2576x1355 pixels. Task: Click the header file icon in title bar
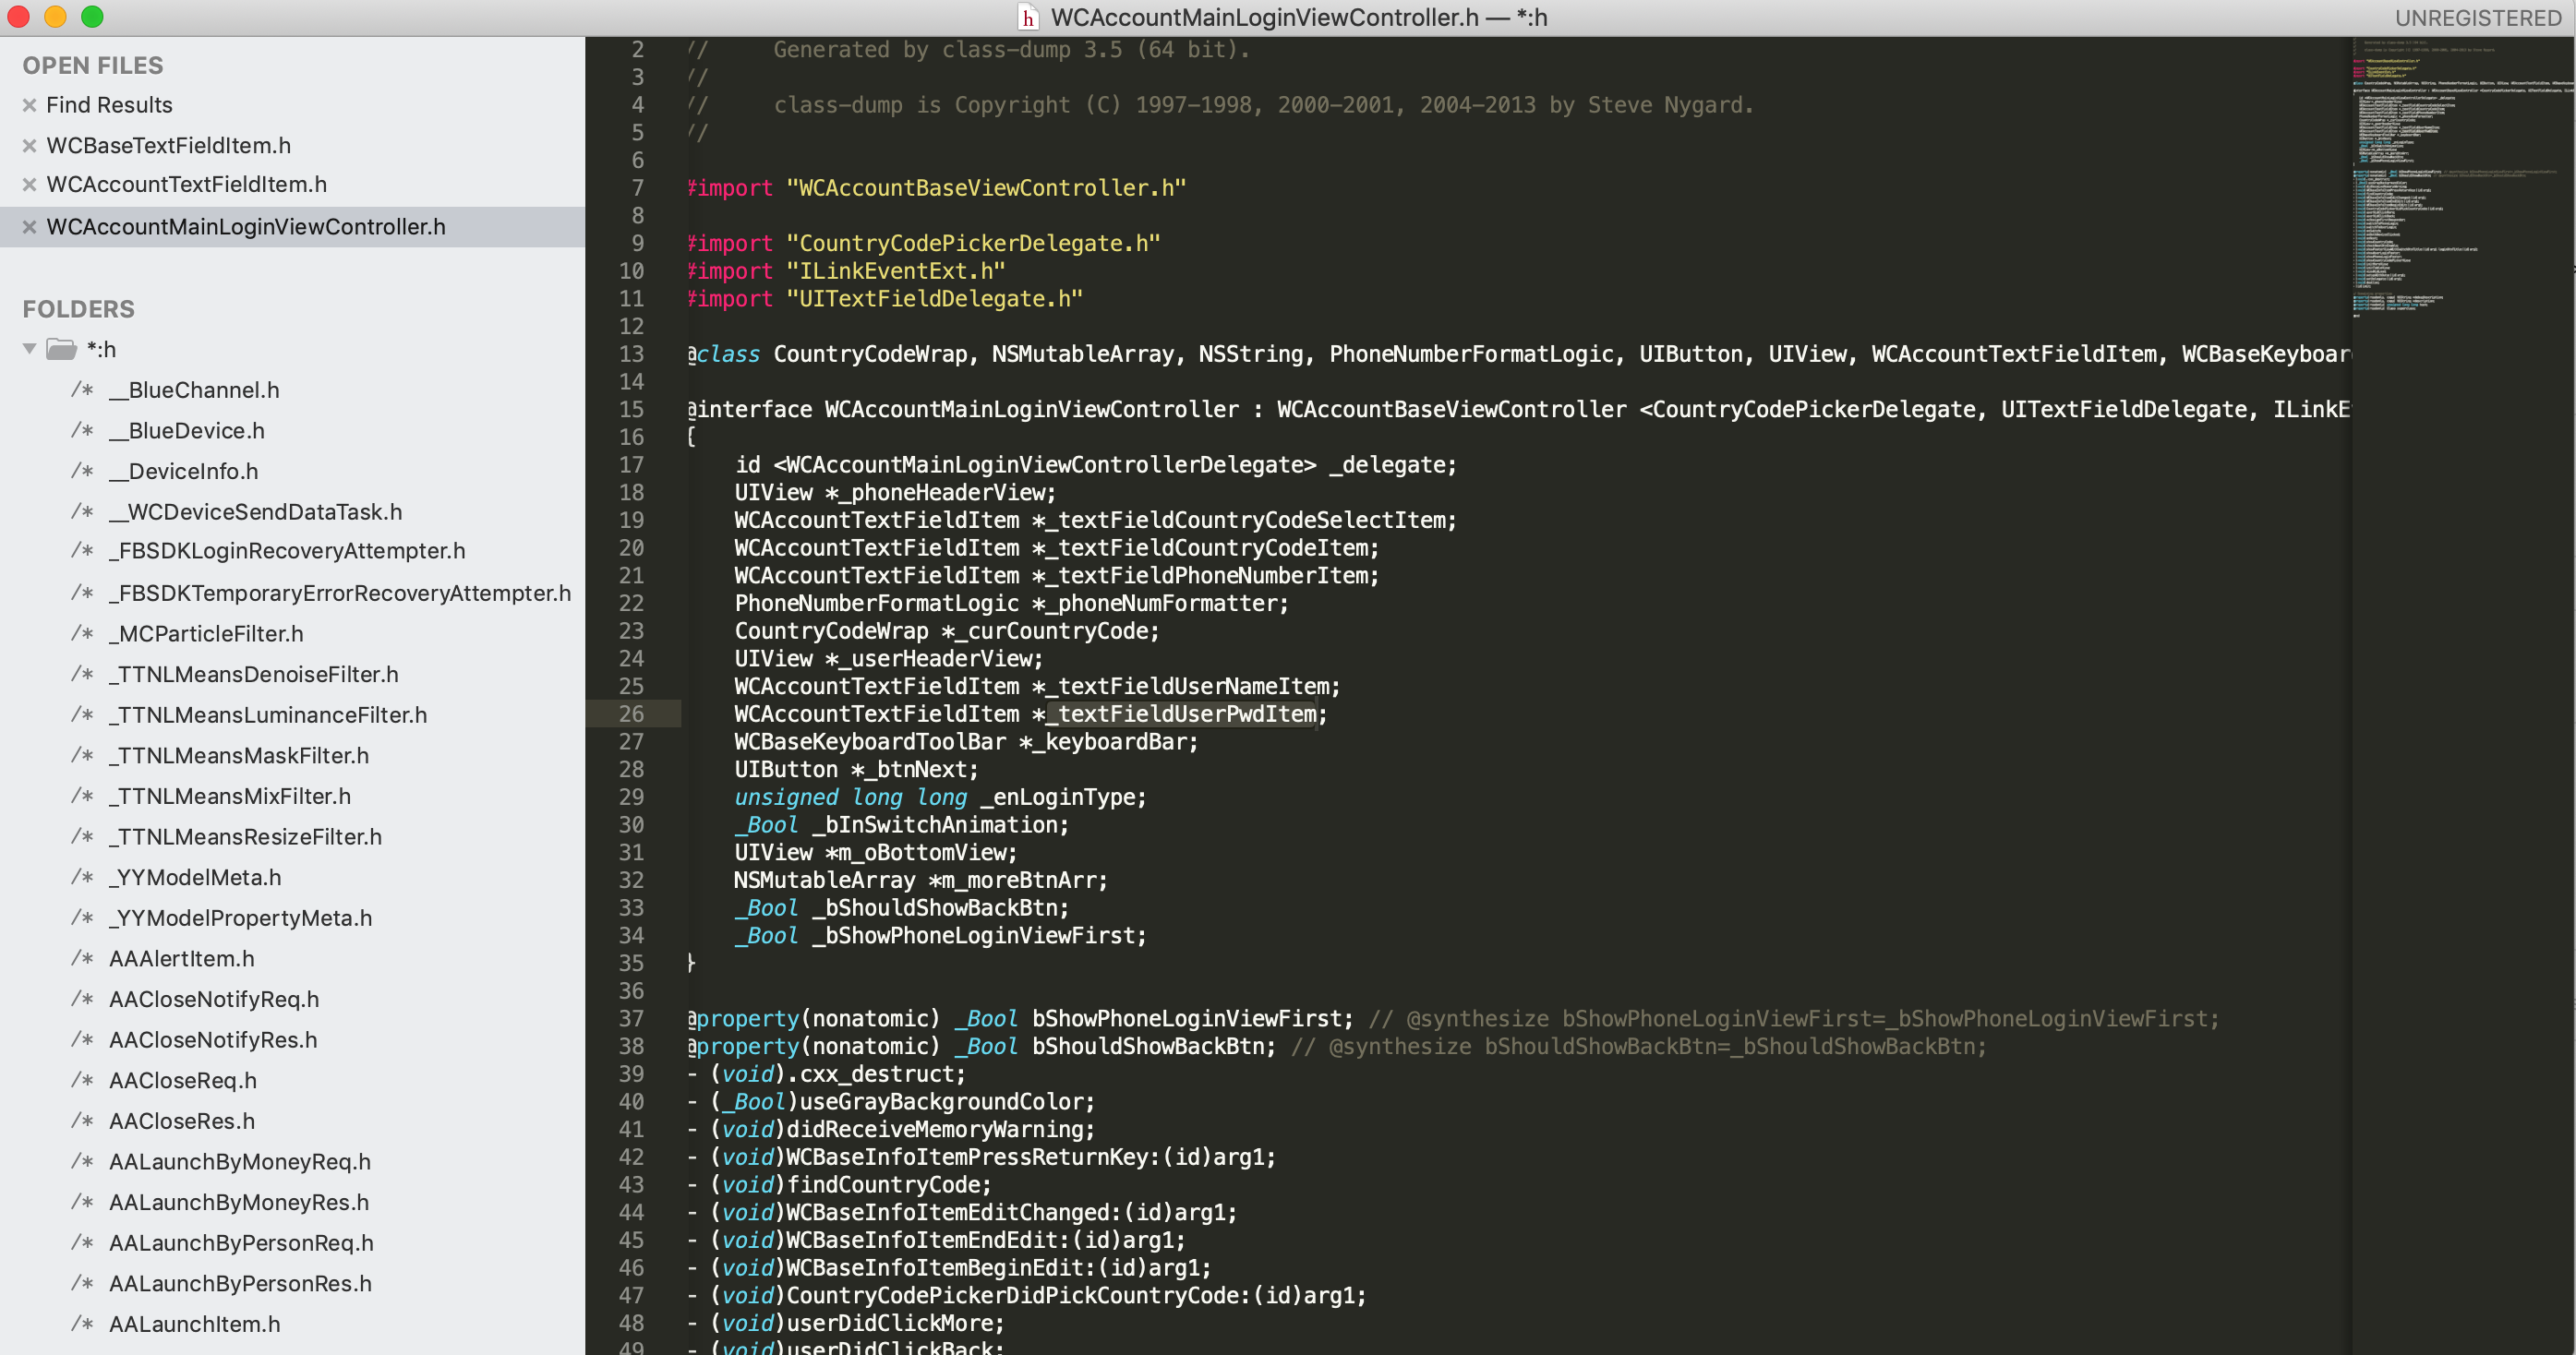click(x=1027, y=18)
